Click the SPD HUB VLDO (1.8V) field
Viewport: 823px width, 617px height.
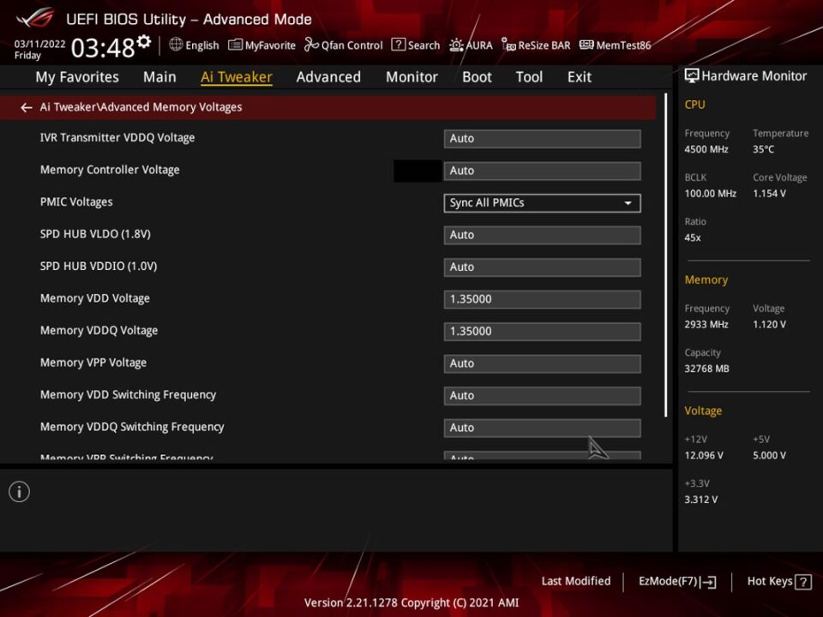pyautogui.click(x=542, y=235)
